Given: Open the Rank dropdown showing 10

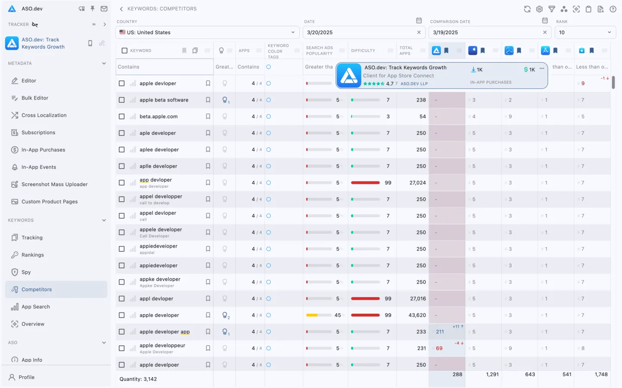Looking at the screenshot, I should point(585,32).
